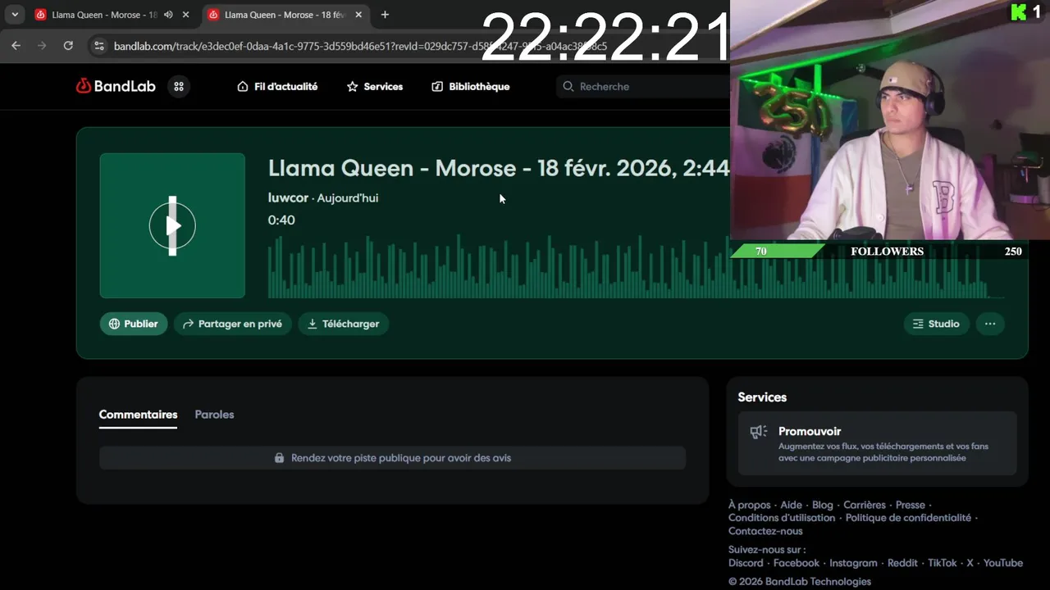Click the Publier button
Viewport: 1050px width, 590px height.
[x=134, y=324]
